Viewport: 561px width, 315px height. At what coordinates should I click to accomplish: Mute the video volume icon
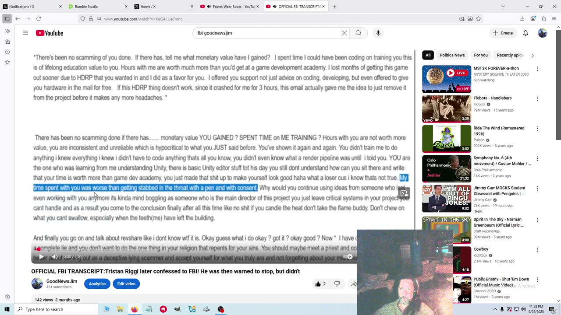point(55,257)
